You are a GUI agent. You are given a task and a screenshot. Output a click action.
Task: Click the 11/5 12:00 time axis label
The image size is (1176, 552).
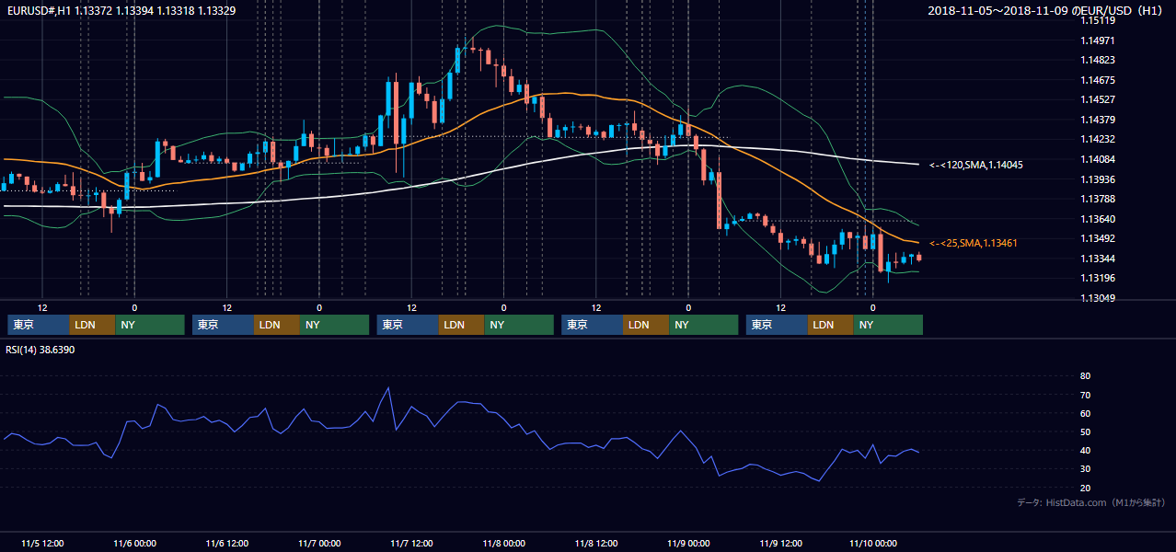coord(41,543)
